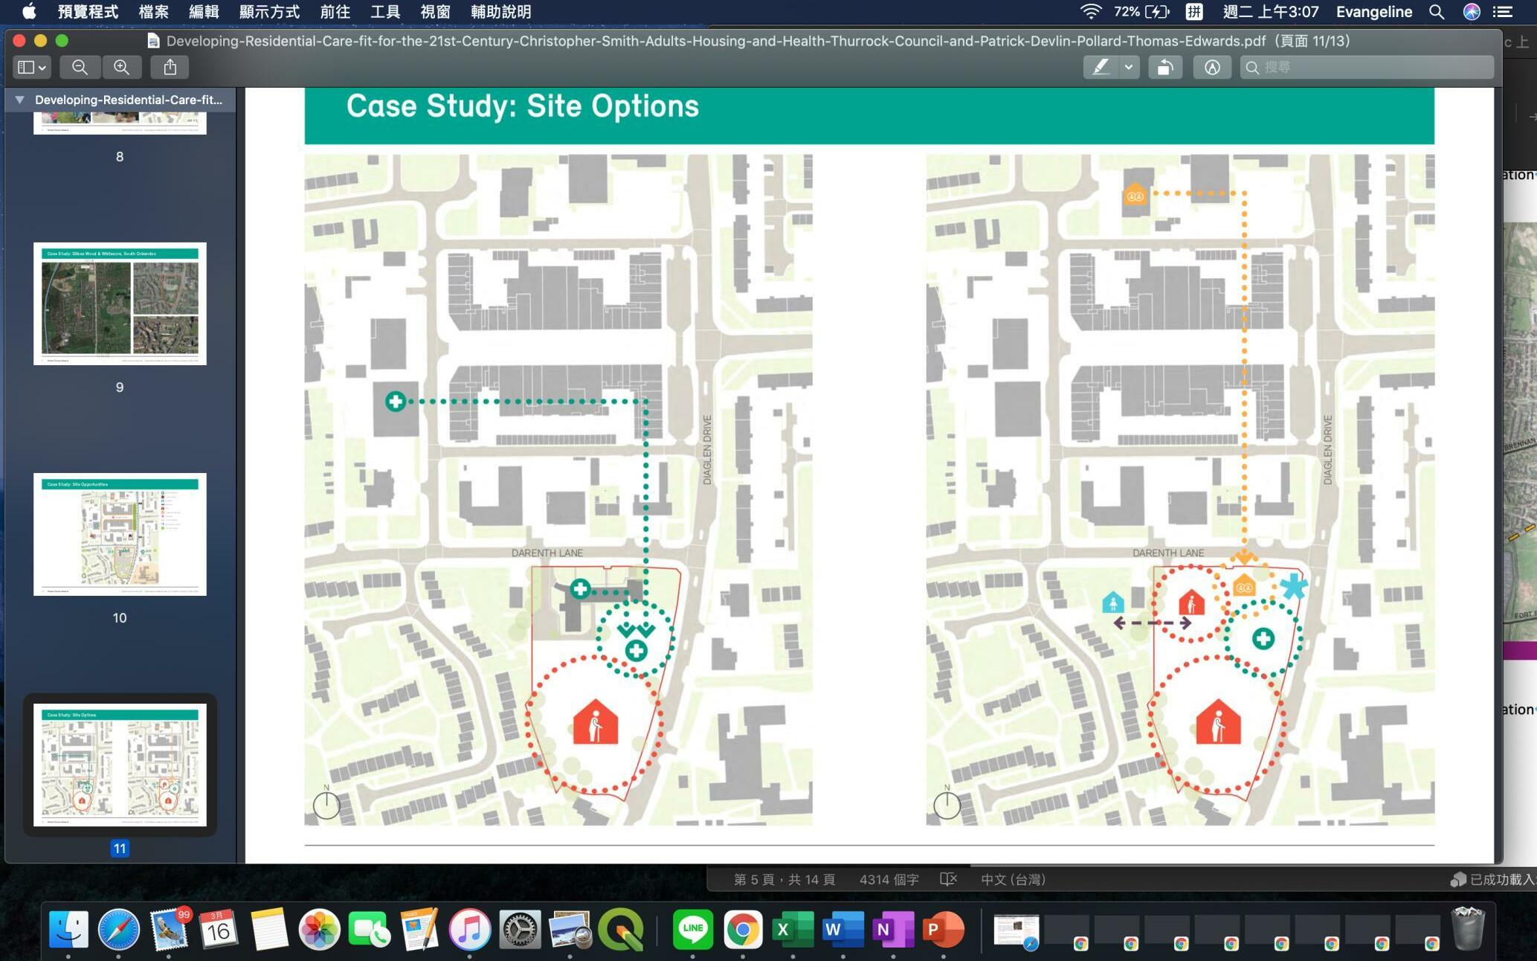Click the highlight pen tool
The image size is (1537, 961).
tap(1101, 67)
